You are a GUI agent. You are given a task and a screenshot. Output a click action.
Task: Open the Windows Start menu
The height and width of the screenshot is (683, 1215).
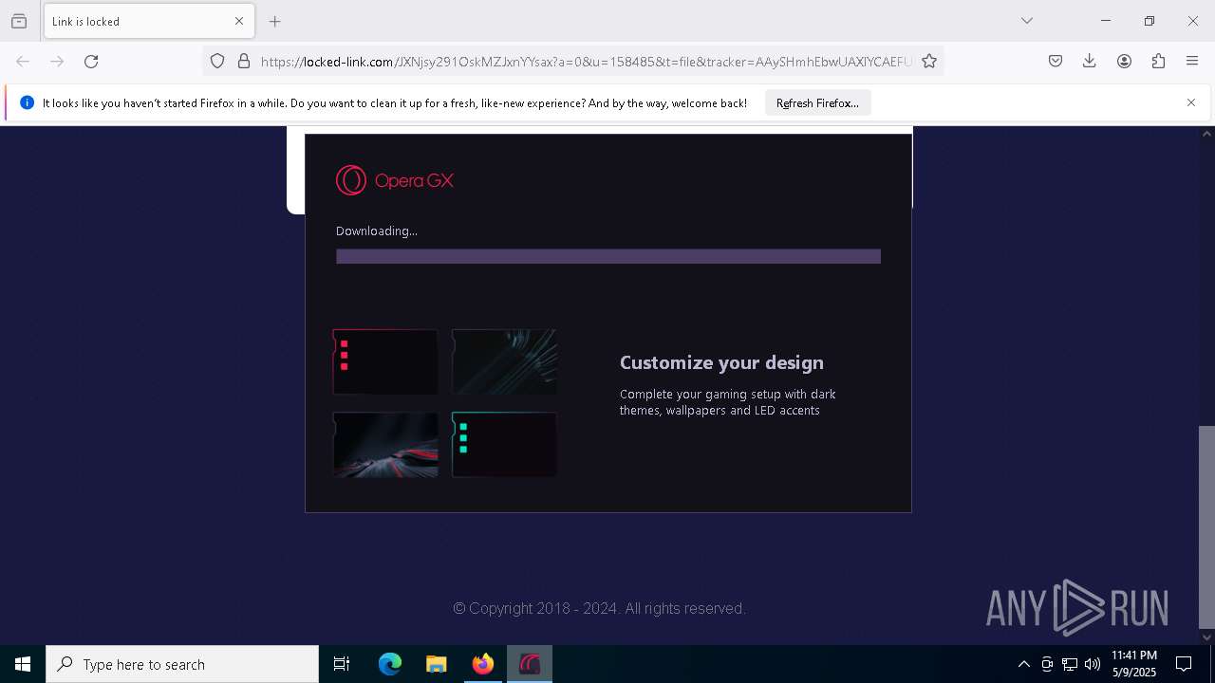coord(23,664)
